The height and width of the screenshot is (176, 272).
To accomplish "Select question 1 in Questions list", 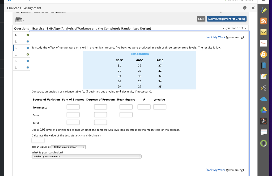I will click(21, 35).
